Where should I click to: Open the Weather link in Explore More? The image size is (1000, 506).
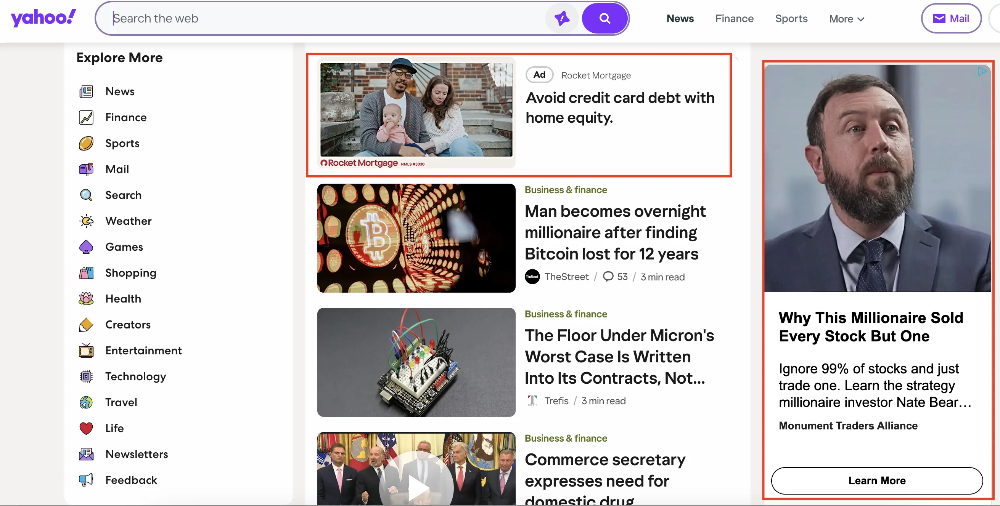click(129, 221)
